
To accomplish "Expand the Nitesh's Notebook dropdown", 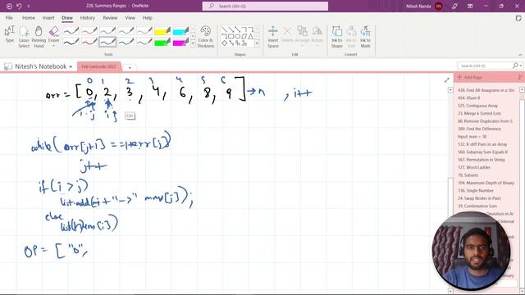I will click(x=71, y=67).
